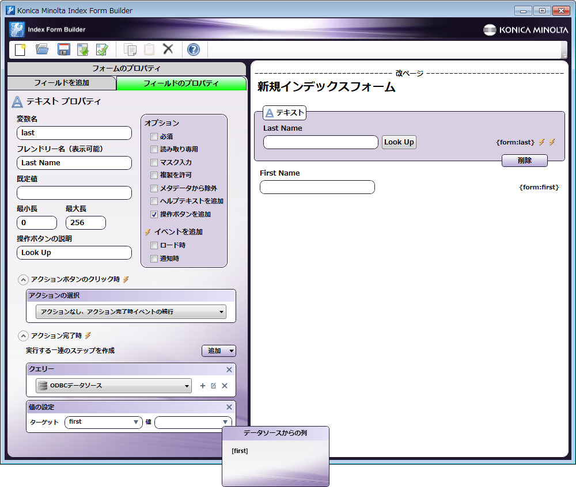576x487 pixels.
Task: Click the 改ページ page break line
Action: [x=409, y=73]
